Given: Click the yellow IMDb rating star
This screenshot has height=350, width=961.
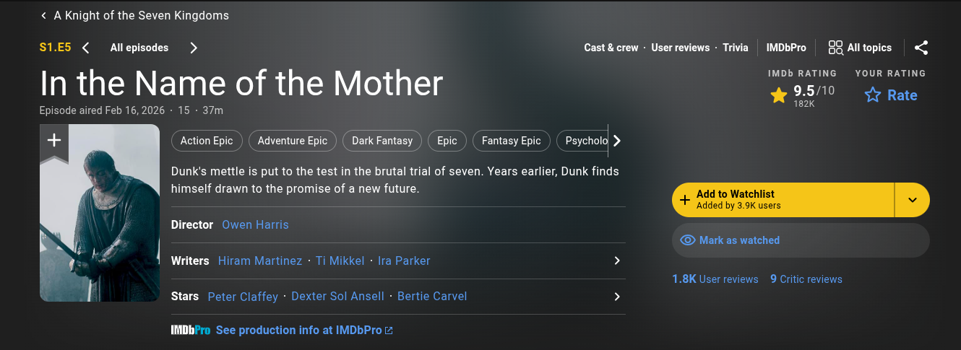Looking at the screenshot, I should point(778,95).
